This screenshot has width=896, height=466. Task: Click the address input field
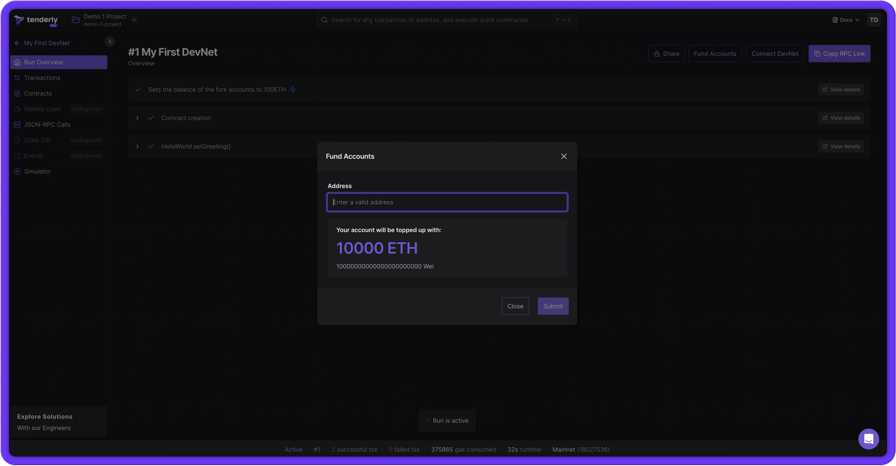pyautogui.click(x=447, y=202)
